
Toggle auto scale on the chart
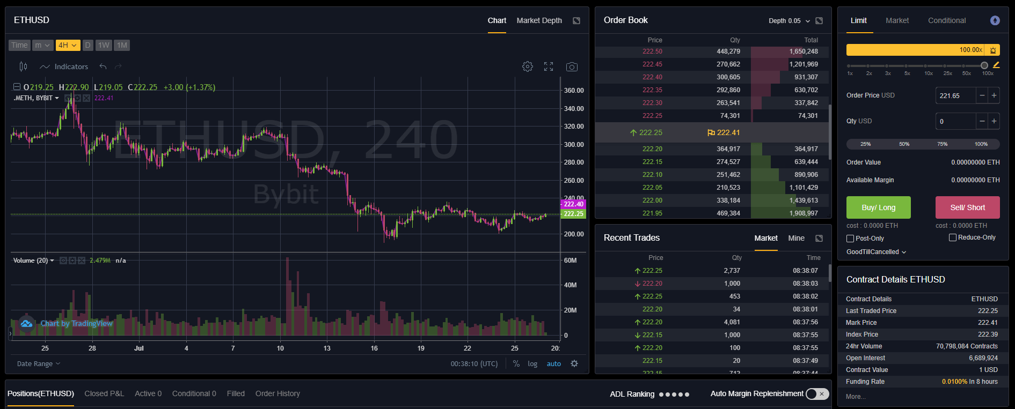[x=554, y=363]
